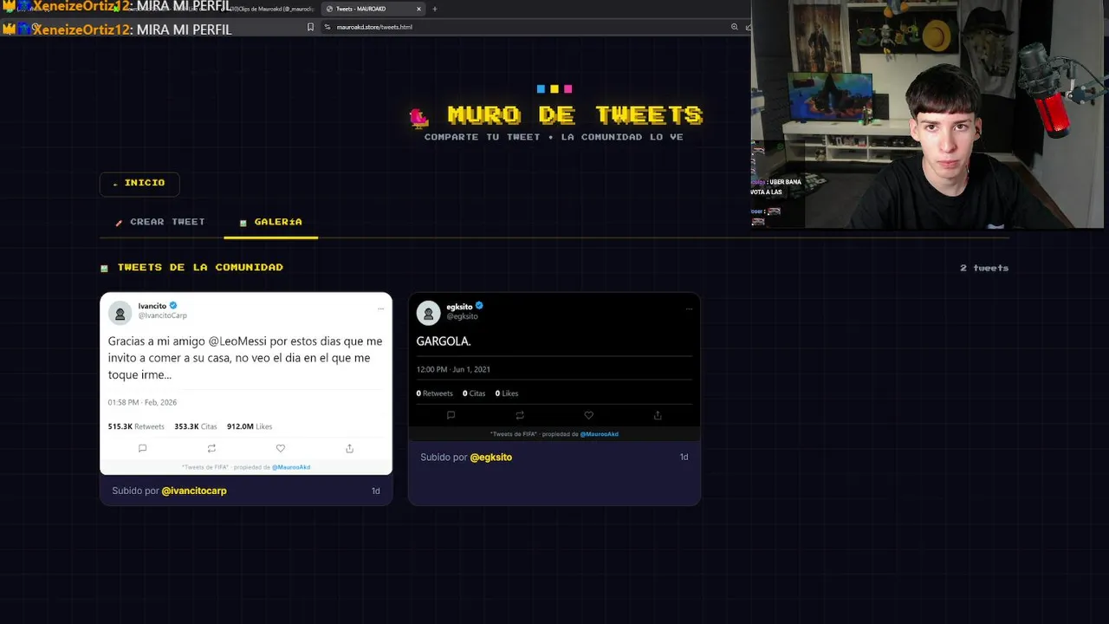
Task: Click the MURO DE TWEETS title
Action: coord(575,114)
